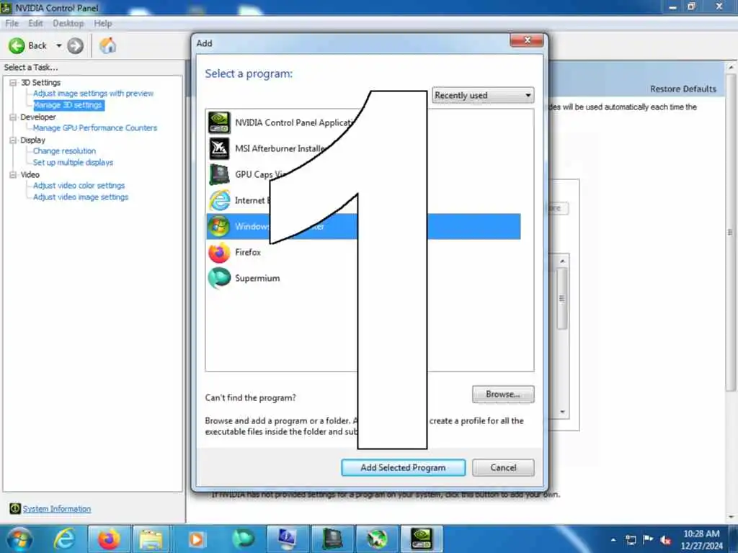This screenshot has height=553, width=738.
Task: Cancel the Add dialog
Action: [x=503, y=467]
